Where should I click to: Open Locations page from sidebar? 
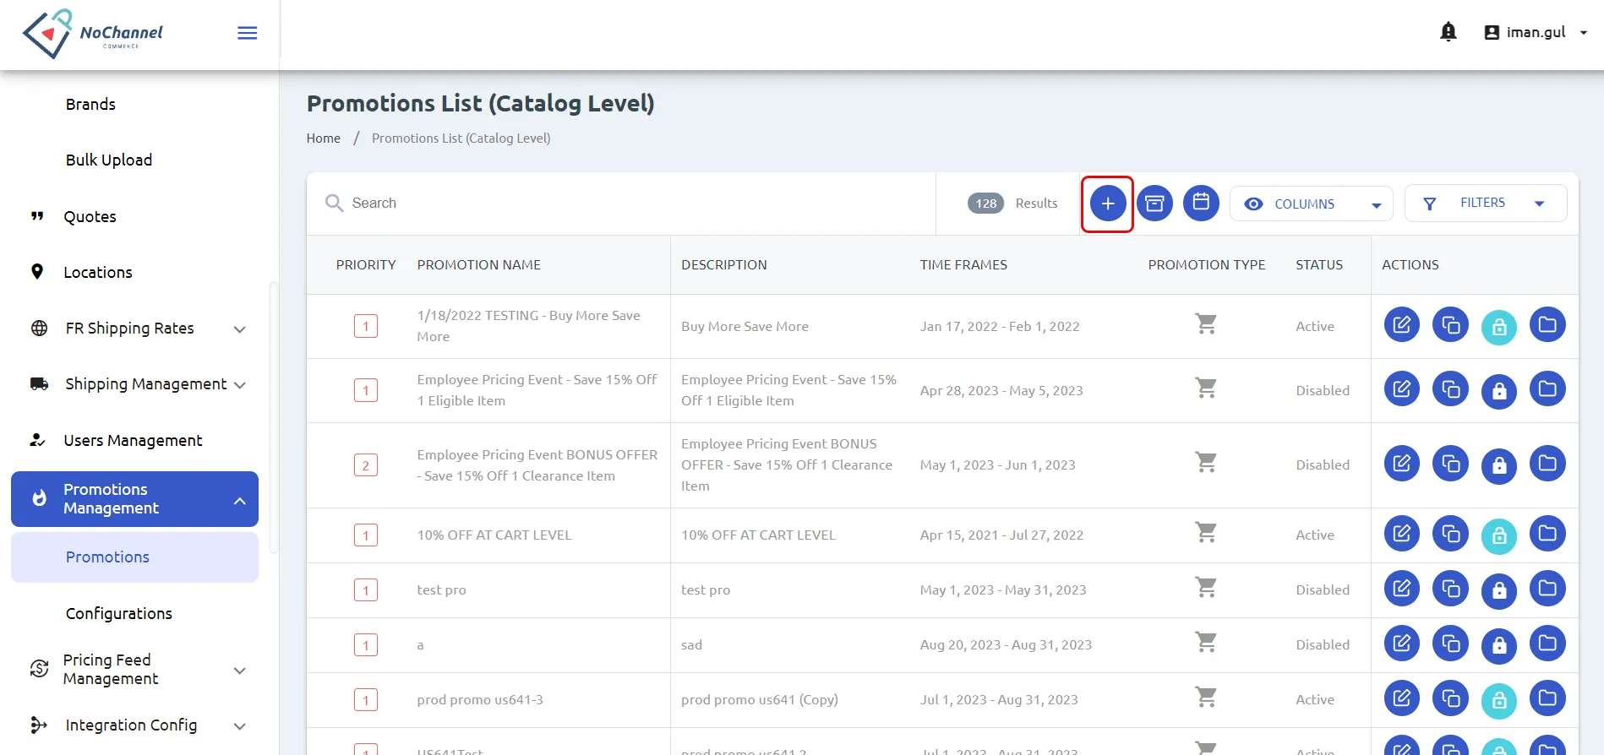pos(98,272)
